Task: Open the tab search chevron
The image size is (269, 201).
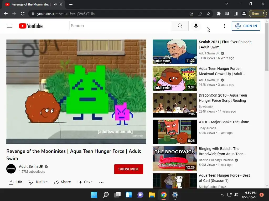Action: tap(227, 4)
